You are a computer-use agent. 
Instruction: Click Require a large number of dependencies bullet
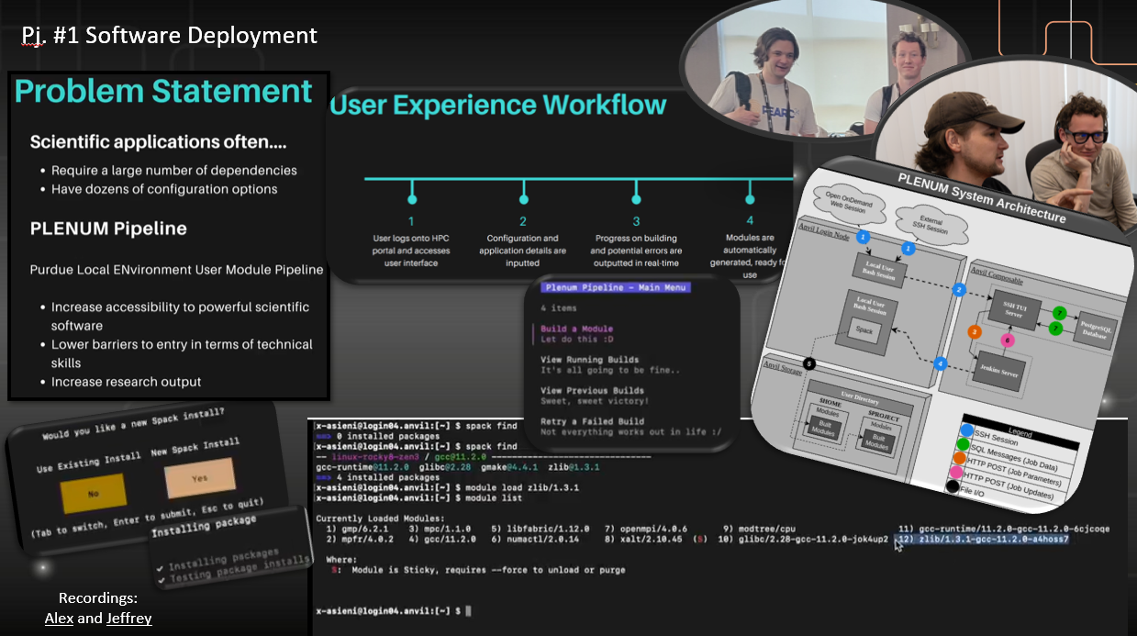(174, 171)
